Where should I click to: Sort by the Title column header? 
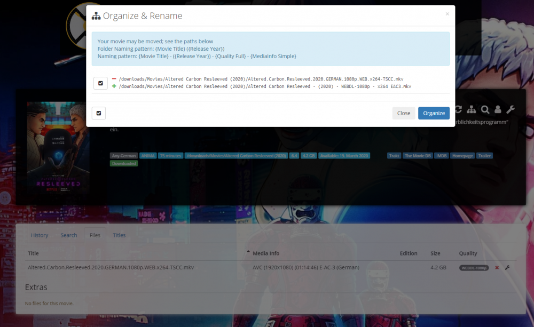pyautogui.click(x=33, y=253)
